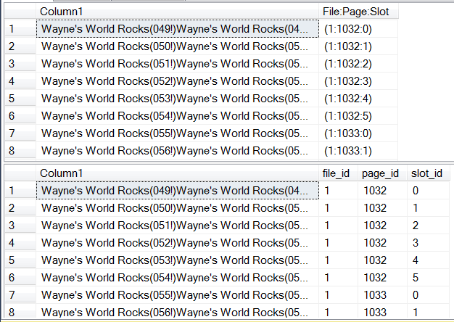The image size is (454, 322).
Task: Select the Rocks(054!) cell in the bottom grid
Action: (177, 278)
